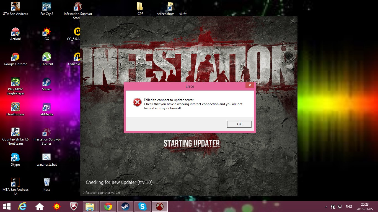Click the Error dialog title bar
Screen dimensions: 378x212
pyautogui.click(x=190, y=86)
